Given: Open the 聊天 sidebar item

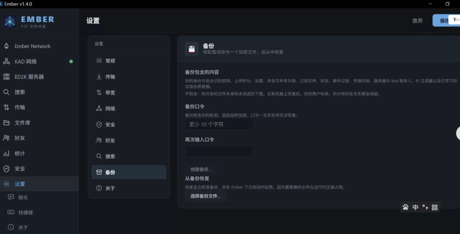Looking at the screenshot, I should coord(40,197).
